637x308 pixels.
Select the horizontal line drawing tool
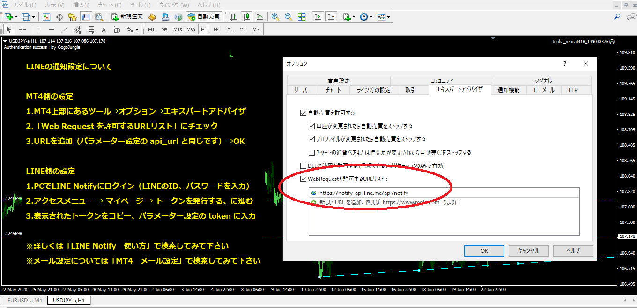[x=52, y=29]
